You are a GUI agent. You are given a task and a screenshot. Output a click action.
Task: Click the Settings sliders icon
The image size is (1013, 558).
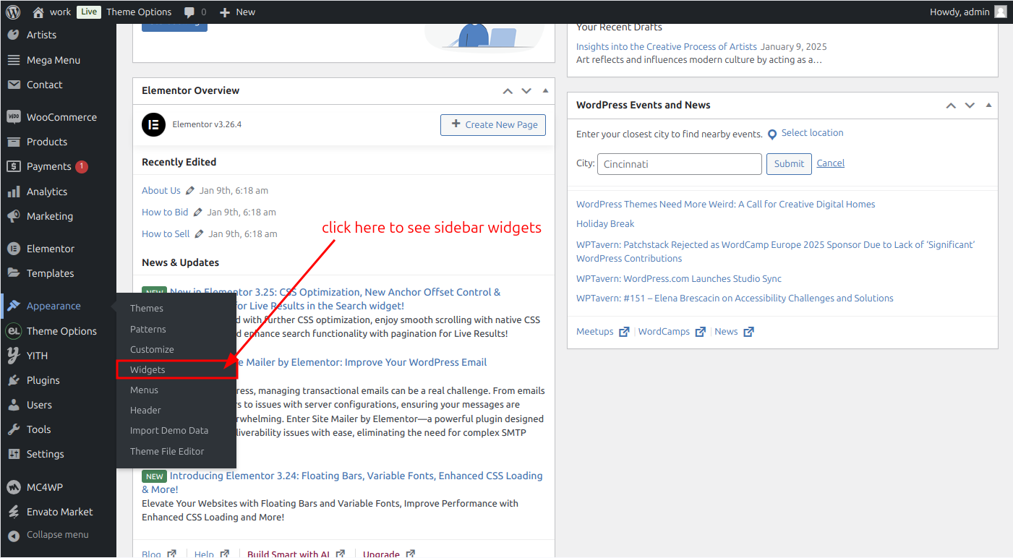pos(13,454)
